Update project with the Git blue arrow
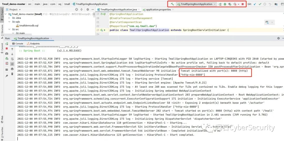Screen dimensions: 284x141 255,4
